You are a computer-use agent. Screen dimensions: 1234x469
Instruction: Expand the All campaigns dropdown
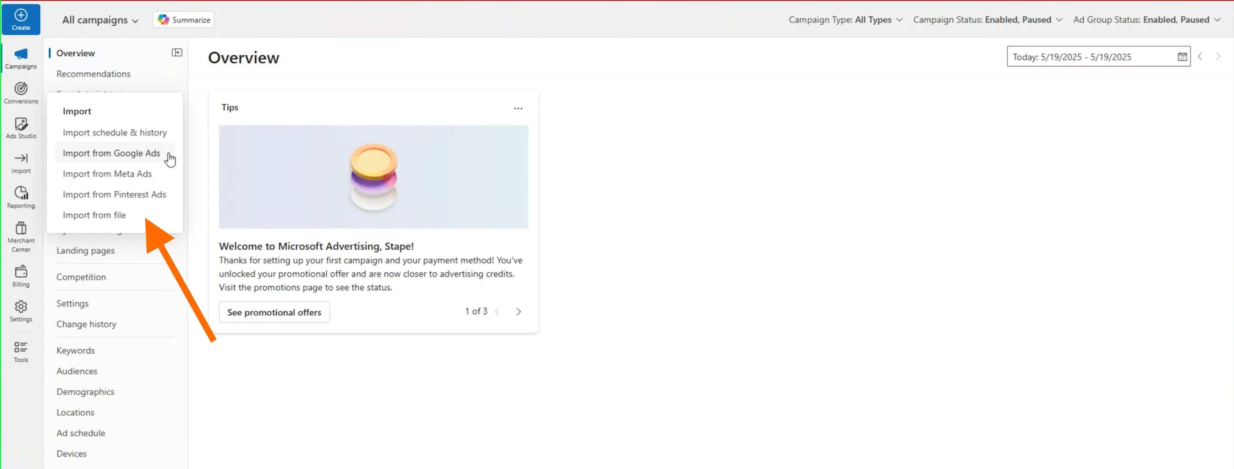tap(100, 20)
